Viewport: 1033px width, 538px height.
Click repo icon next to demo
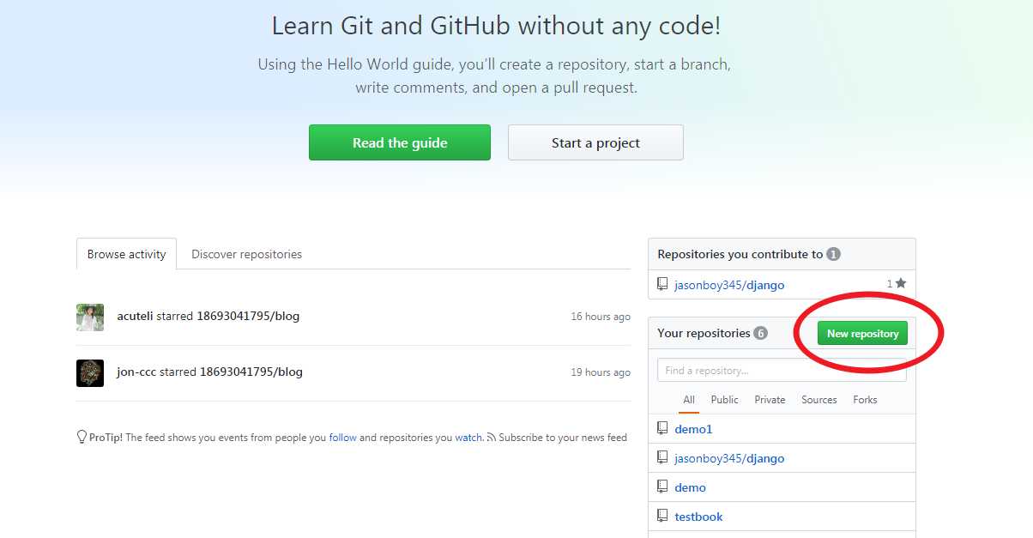point(662,487)
